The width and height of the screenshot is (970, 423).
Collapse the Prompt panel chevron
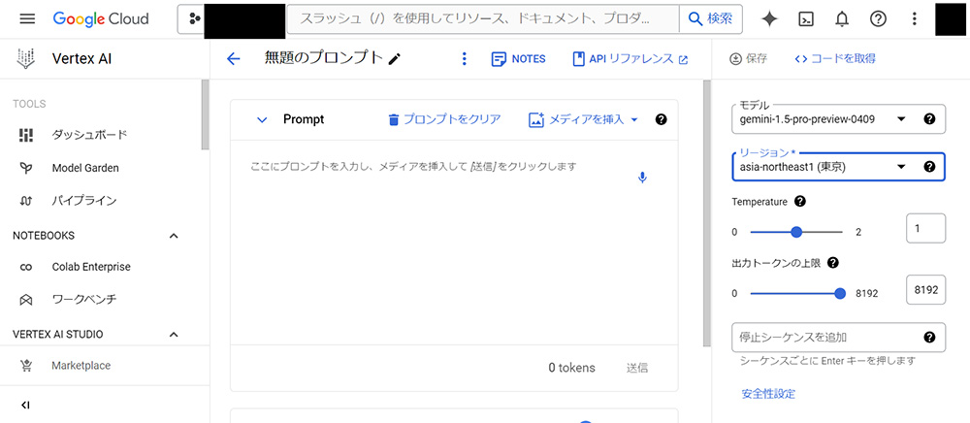tap(262, 120)
